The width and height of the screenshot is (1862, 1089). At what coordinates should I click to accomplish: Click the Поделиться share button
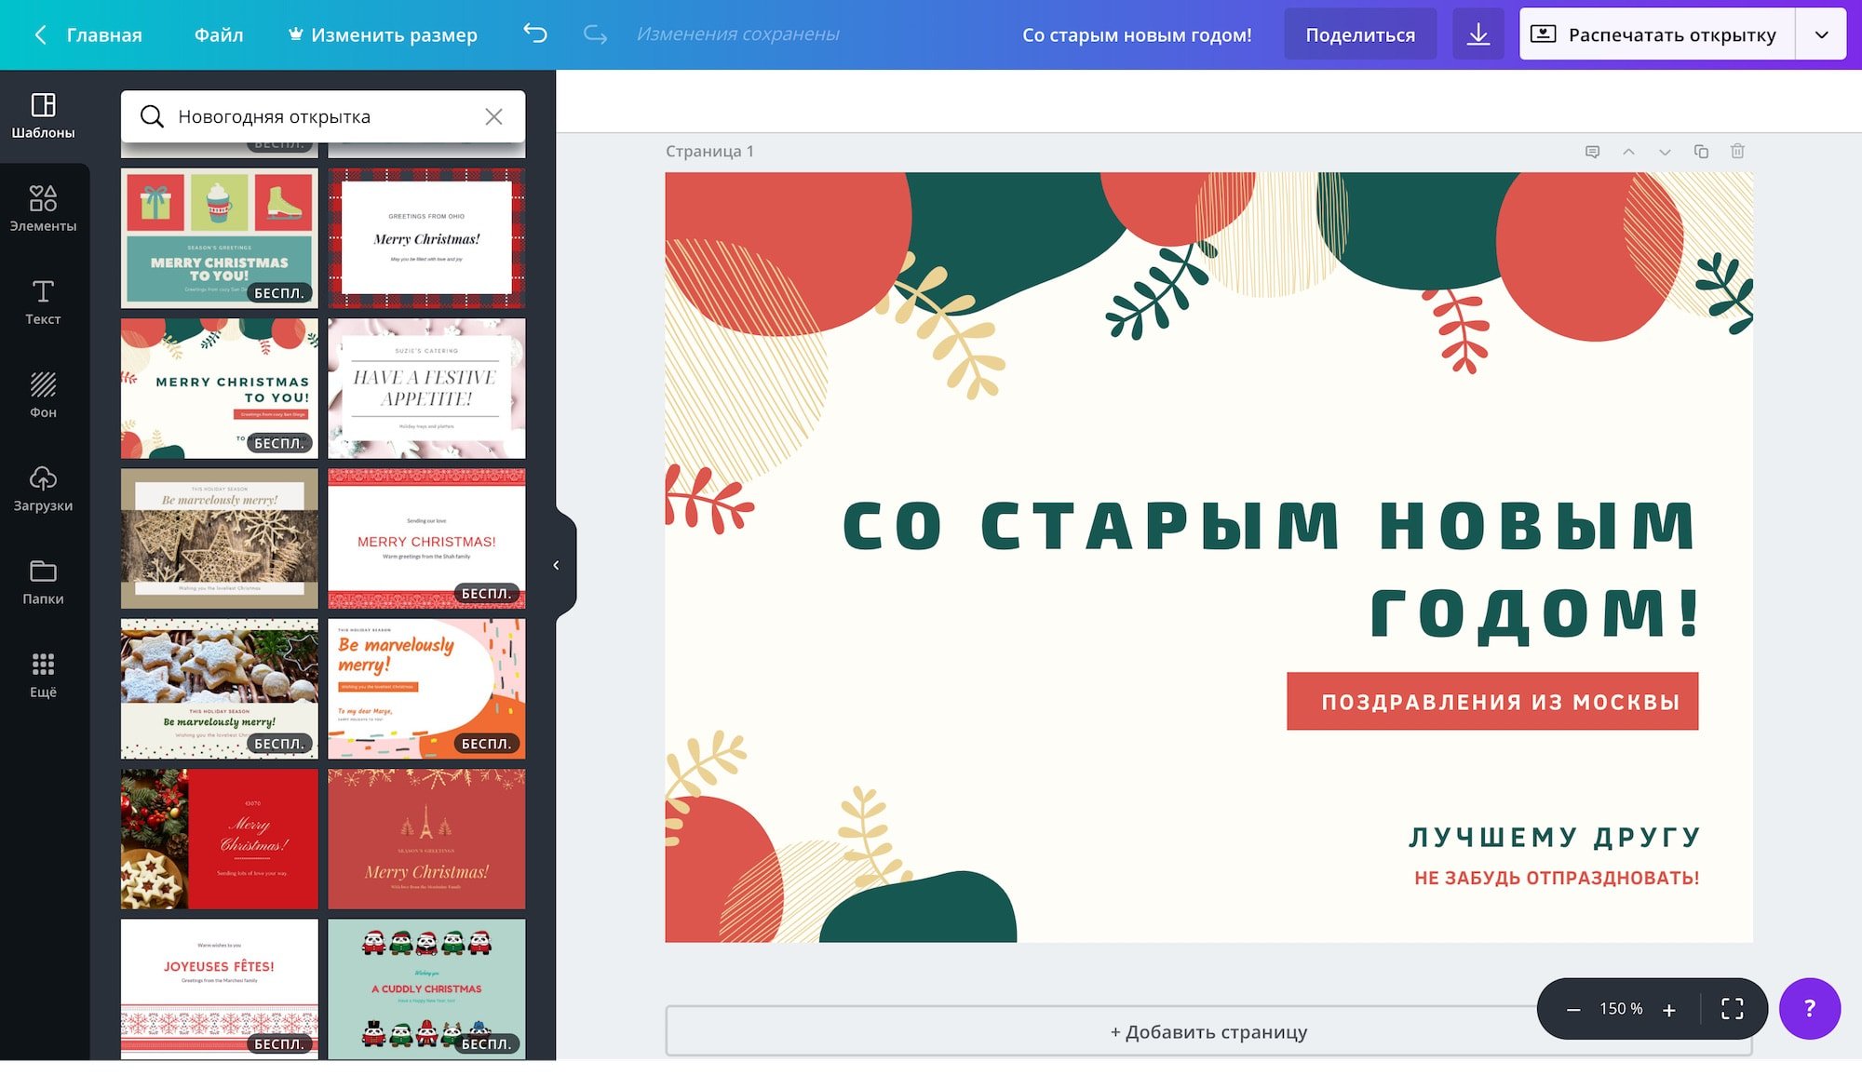click(1360, 34)
